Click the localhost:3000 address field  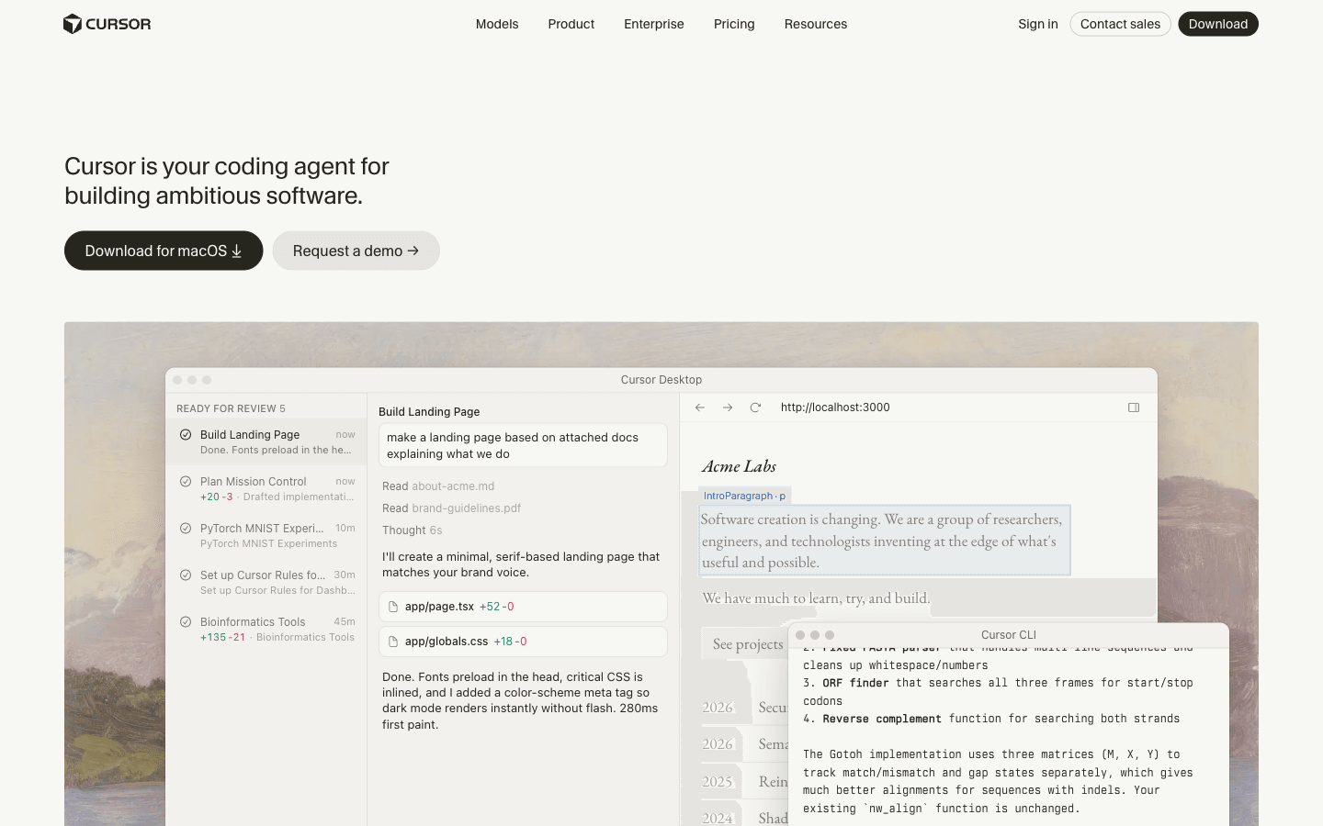pyautogui.click(x=835, y=407)
